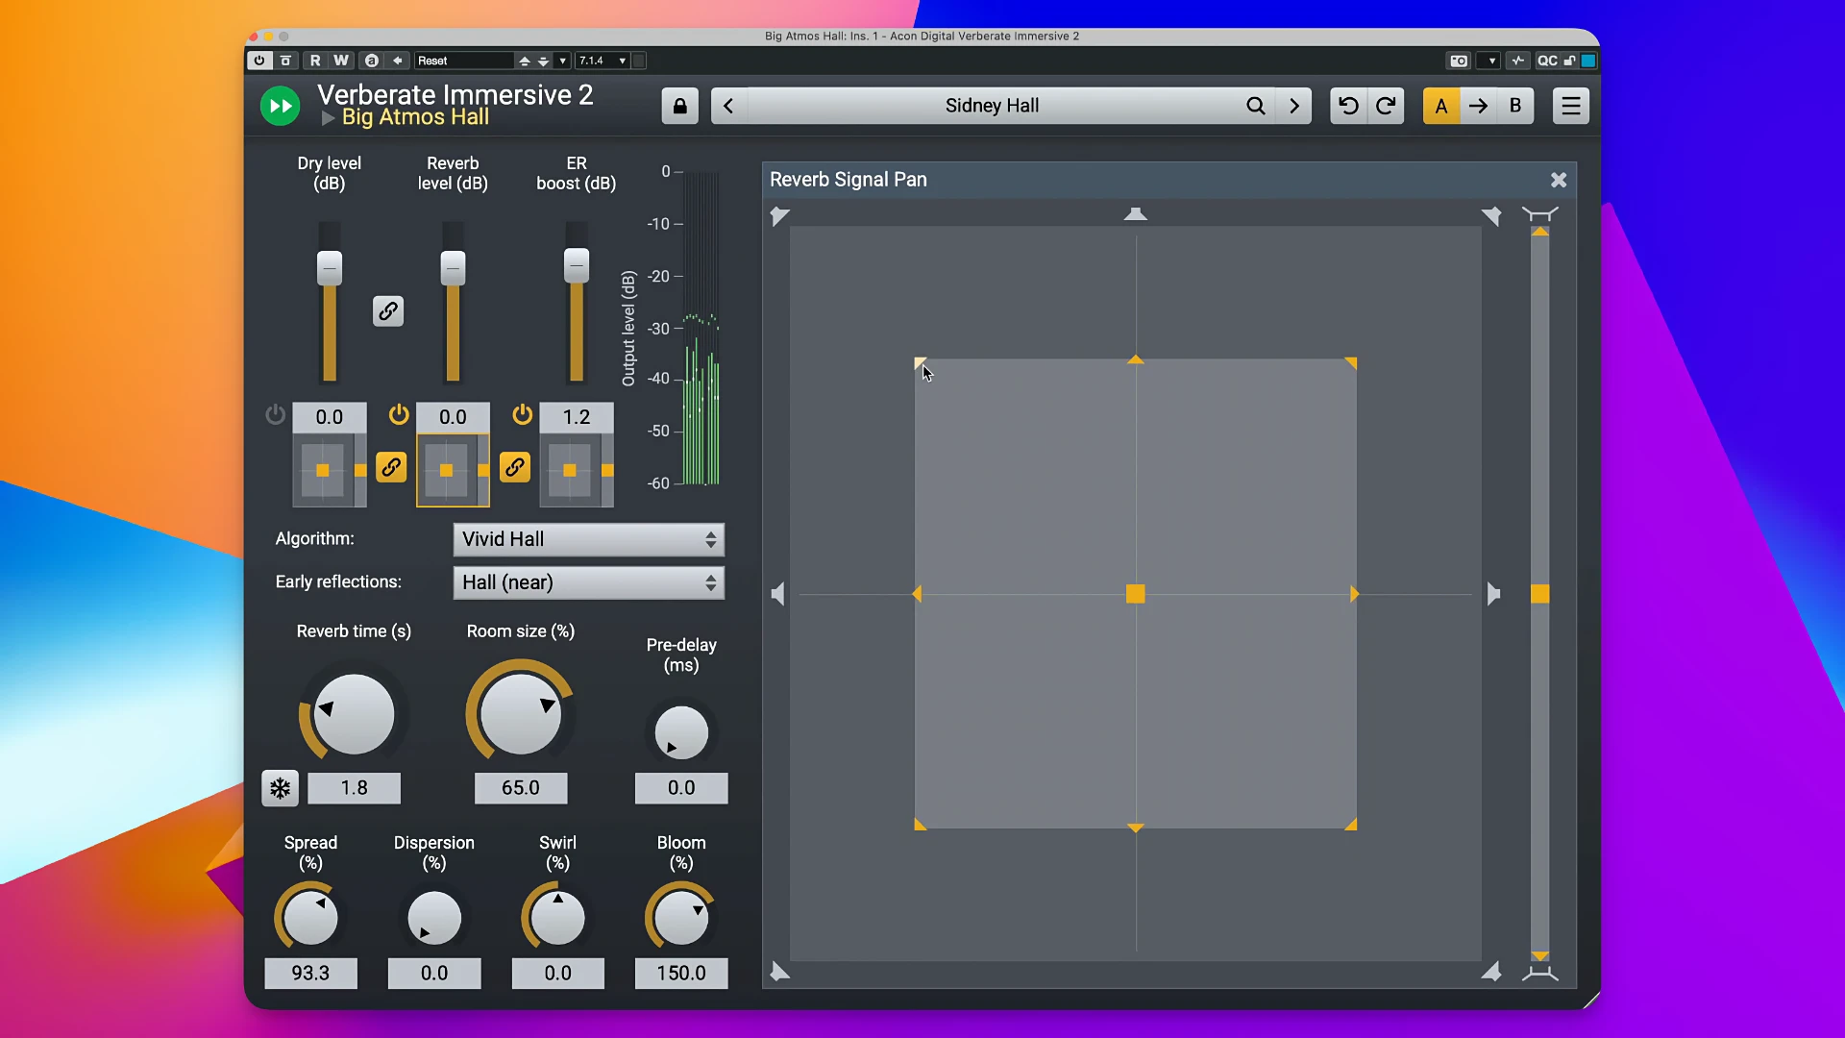
Task: Open the ER boost pan thumbnail
Action: coord(577,470)
